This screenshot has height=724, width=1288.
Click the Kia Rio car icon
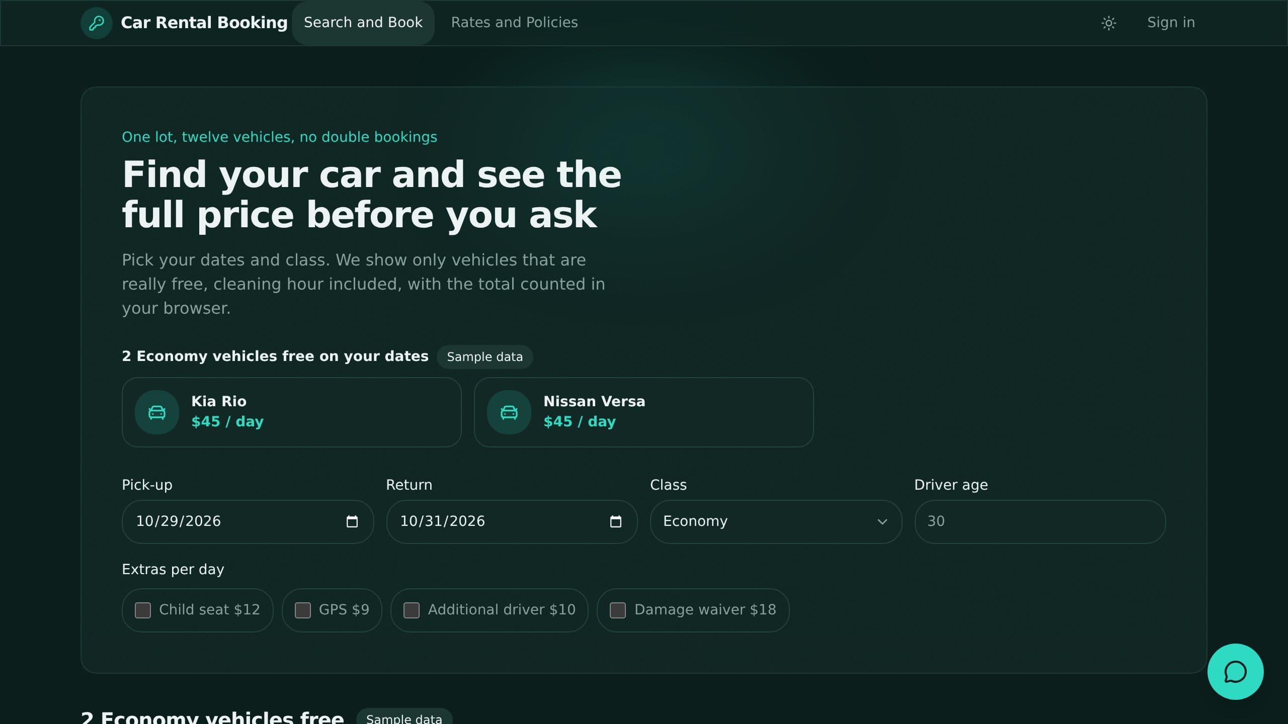(x=157, y=412)
